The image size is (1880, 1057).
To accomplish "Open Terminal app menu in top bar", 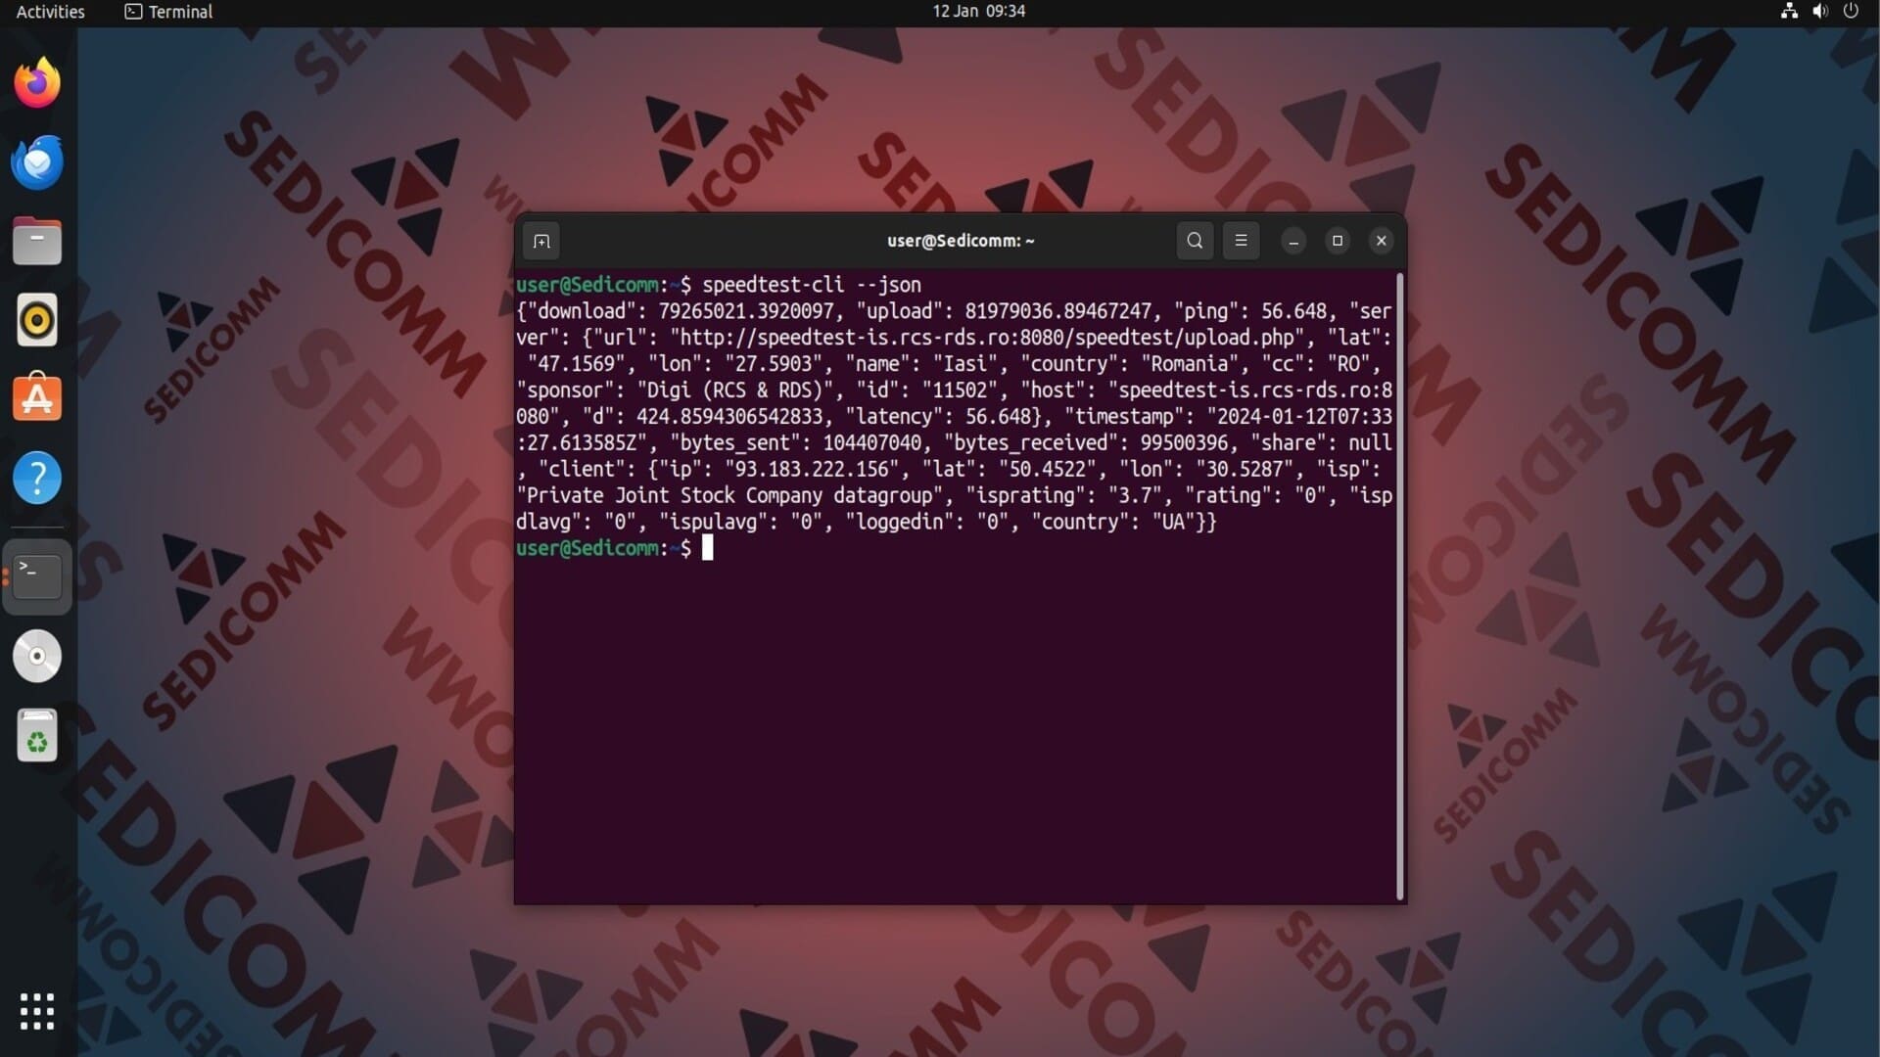I will [168, 12].
